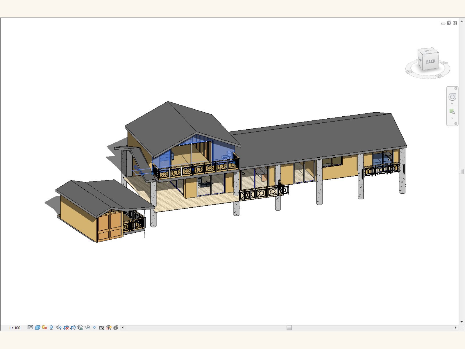The width and height of the screenshot is (465, 349).
Task: Open Temporary View Properties icon
Action: (101, 327)
